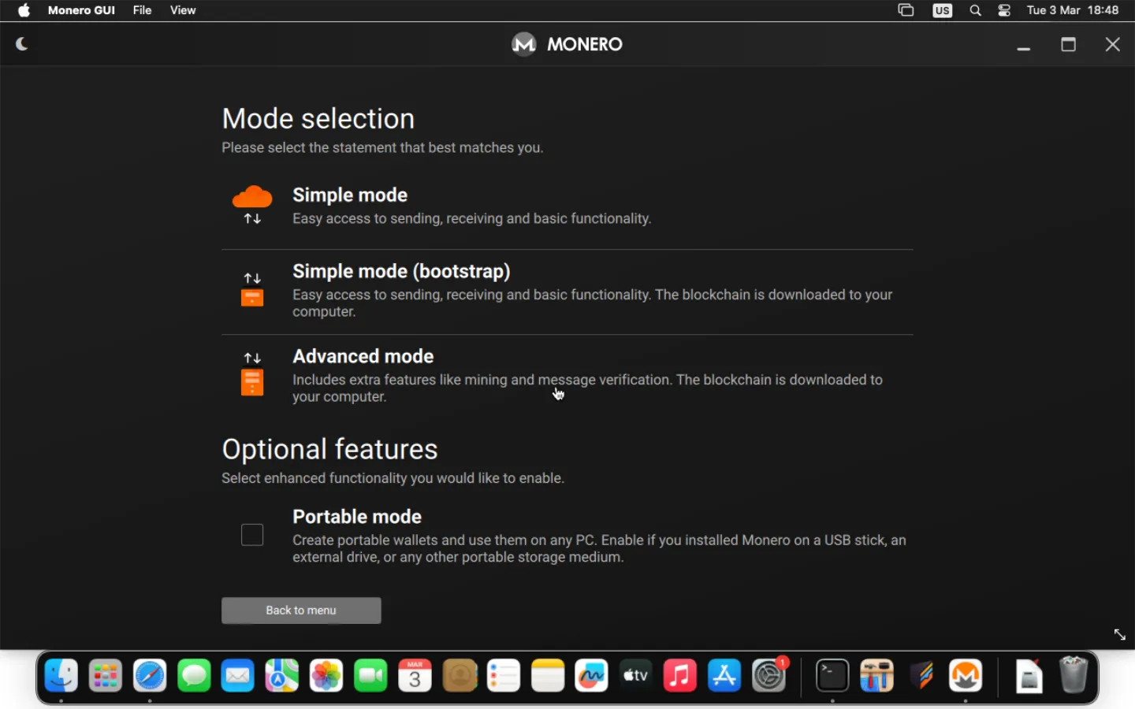Open the disk image document in the dock

[x=1029, y=676]
